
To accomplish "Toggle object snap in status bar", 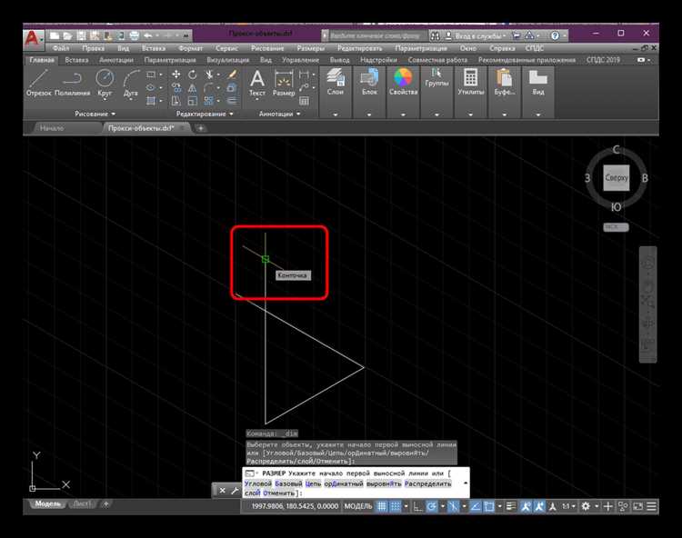I will [x=489, y=506].
